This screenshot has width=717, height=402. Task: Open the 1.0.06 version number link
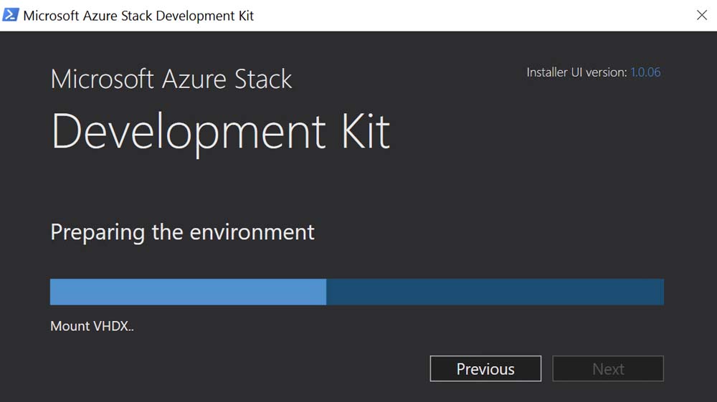645,72
